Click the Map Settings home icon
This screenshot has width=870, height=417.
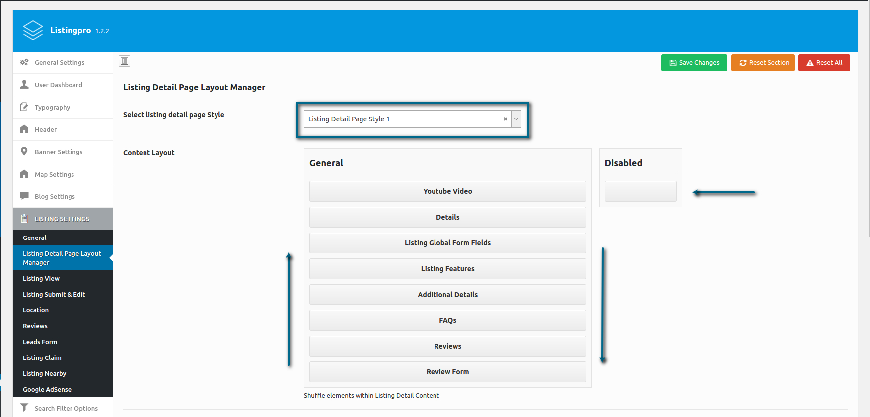(x=24, y=174)
